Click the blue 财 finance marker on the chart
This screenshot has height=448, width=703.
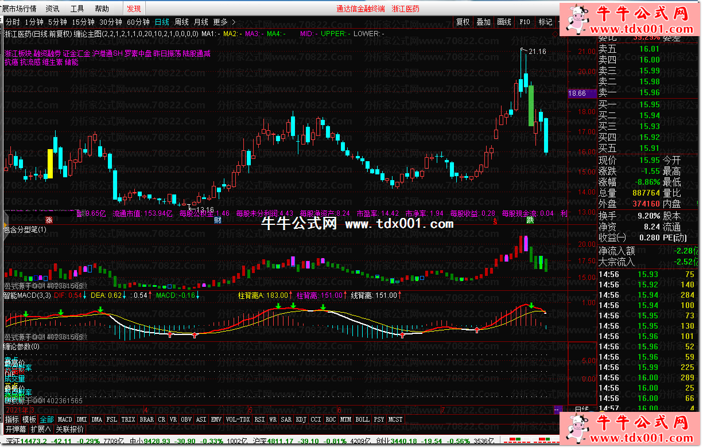[x=218, y=220]
